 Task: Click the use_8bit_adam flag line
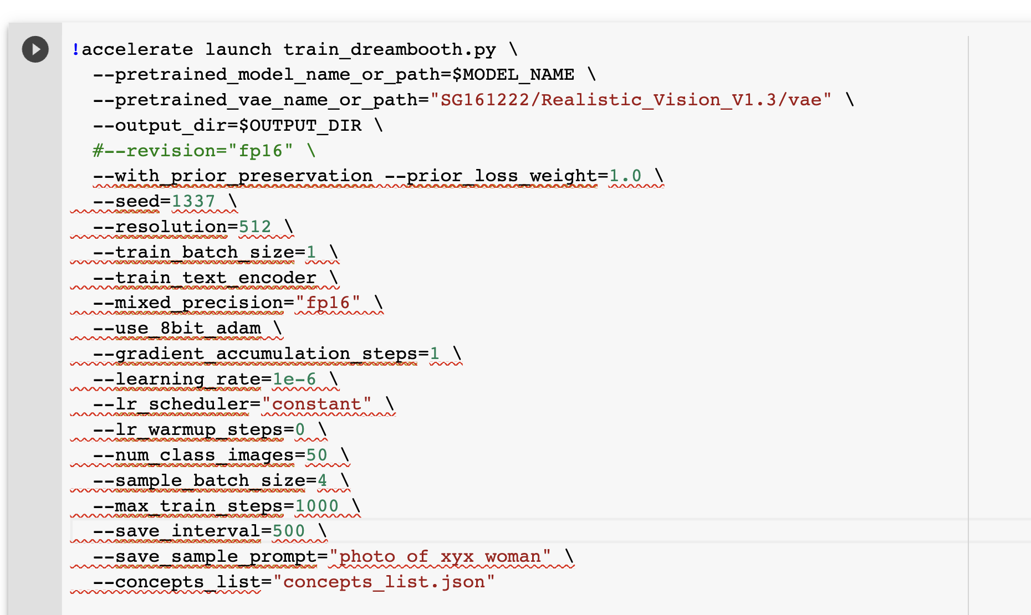(177, 327)
